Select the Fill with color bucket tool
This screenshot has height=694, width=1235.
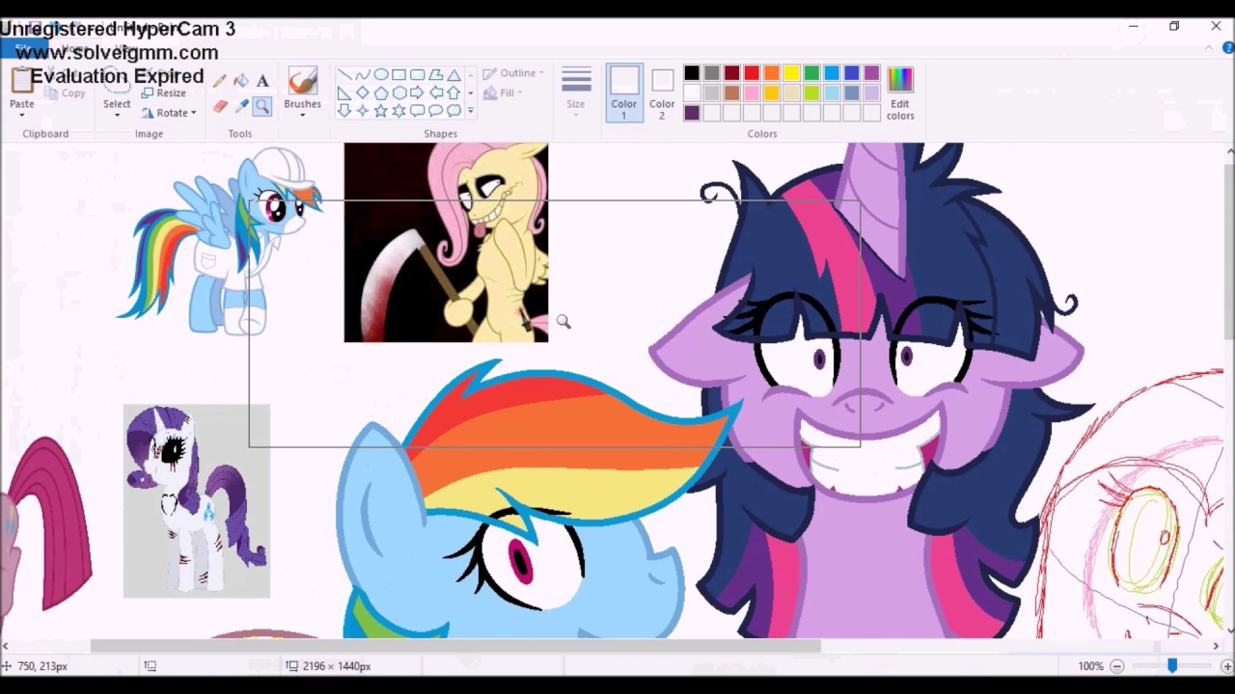coord(241,82)
